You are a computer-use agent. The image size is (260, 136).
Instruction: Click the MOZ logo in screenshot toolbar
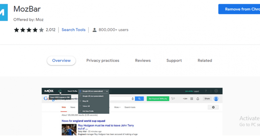[x=49, y=91]
